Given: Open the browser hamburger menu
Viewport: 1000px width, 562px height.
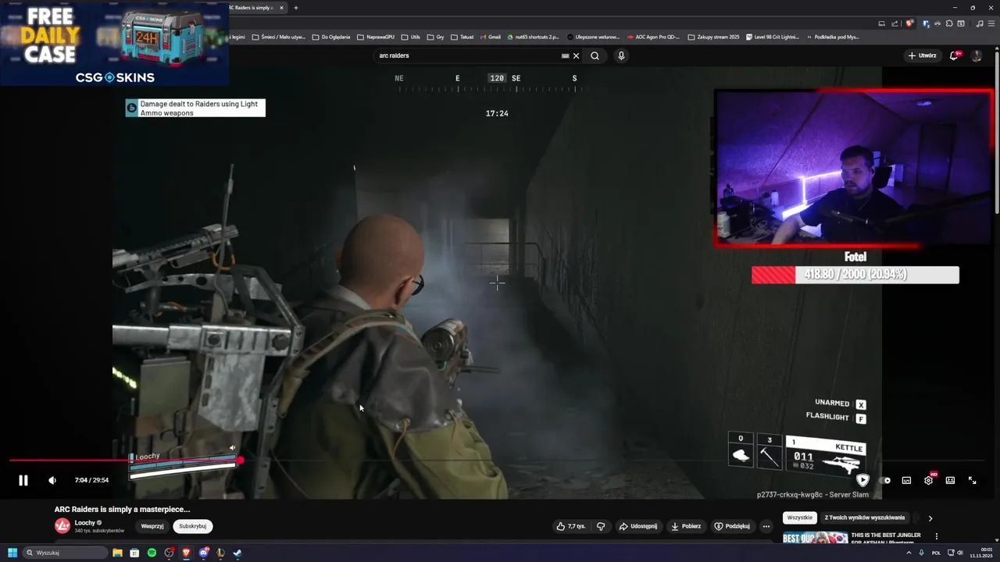Looking at the screenshot, I should 991,23.
